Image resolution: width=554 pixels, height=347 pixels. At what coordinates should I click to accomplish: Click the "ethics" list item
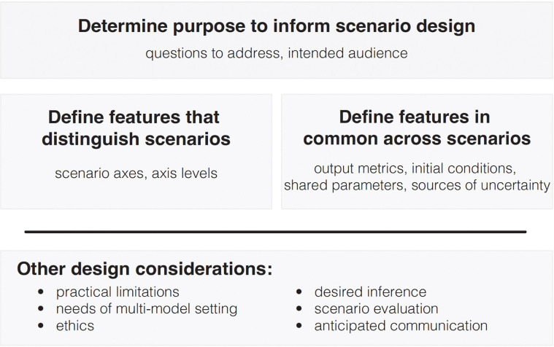click(x=75, y=326)
